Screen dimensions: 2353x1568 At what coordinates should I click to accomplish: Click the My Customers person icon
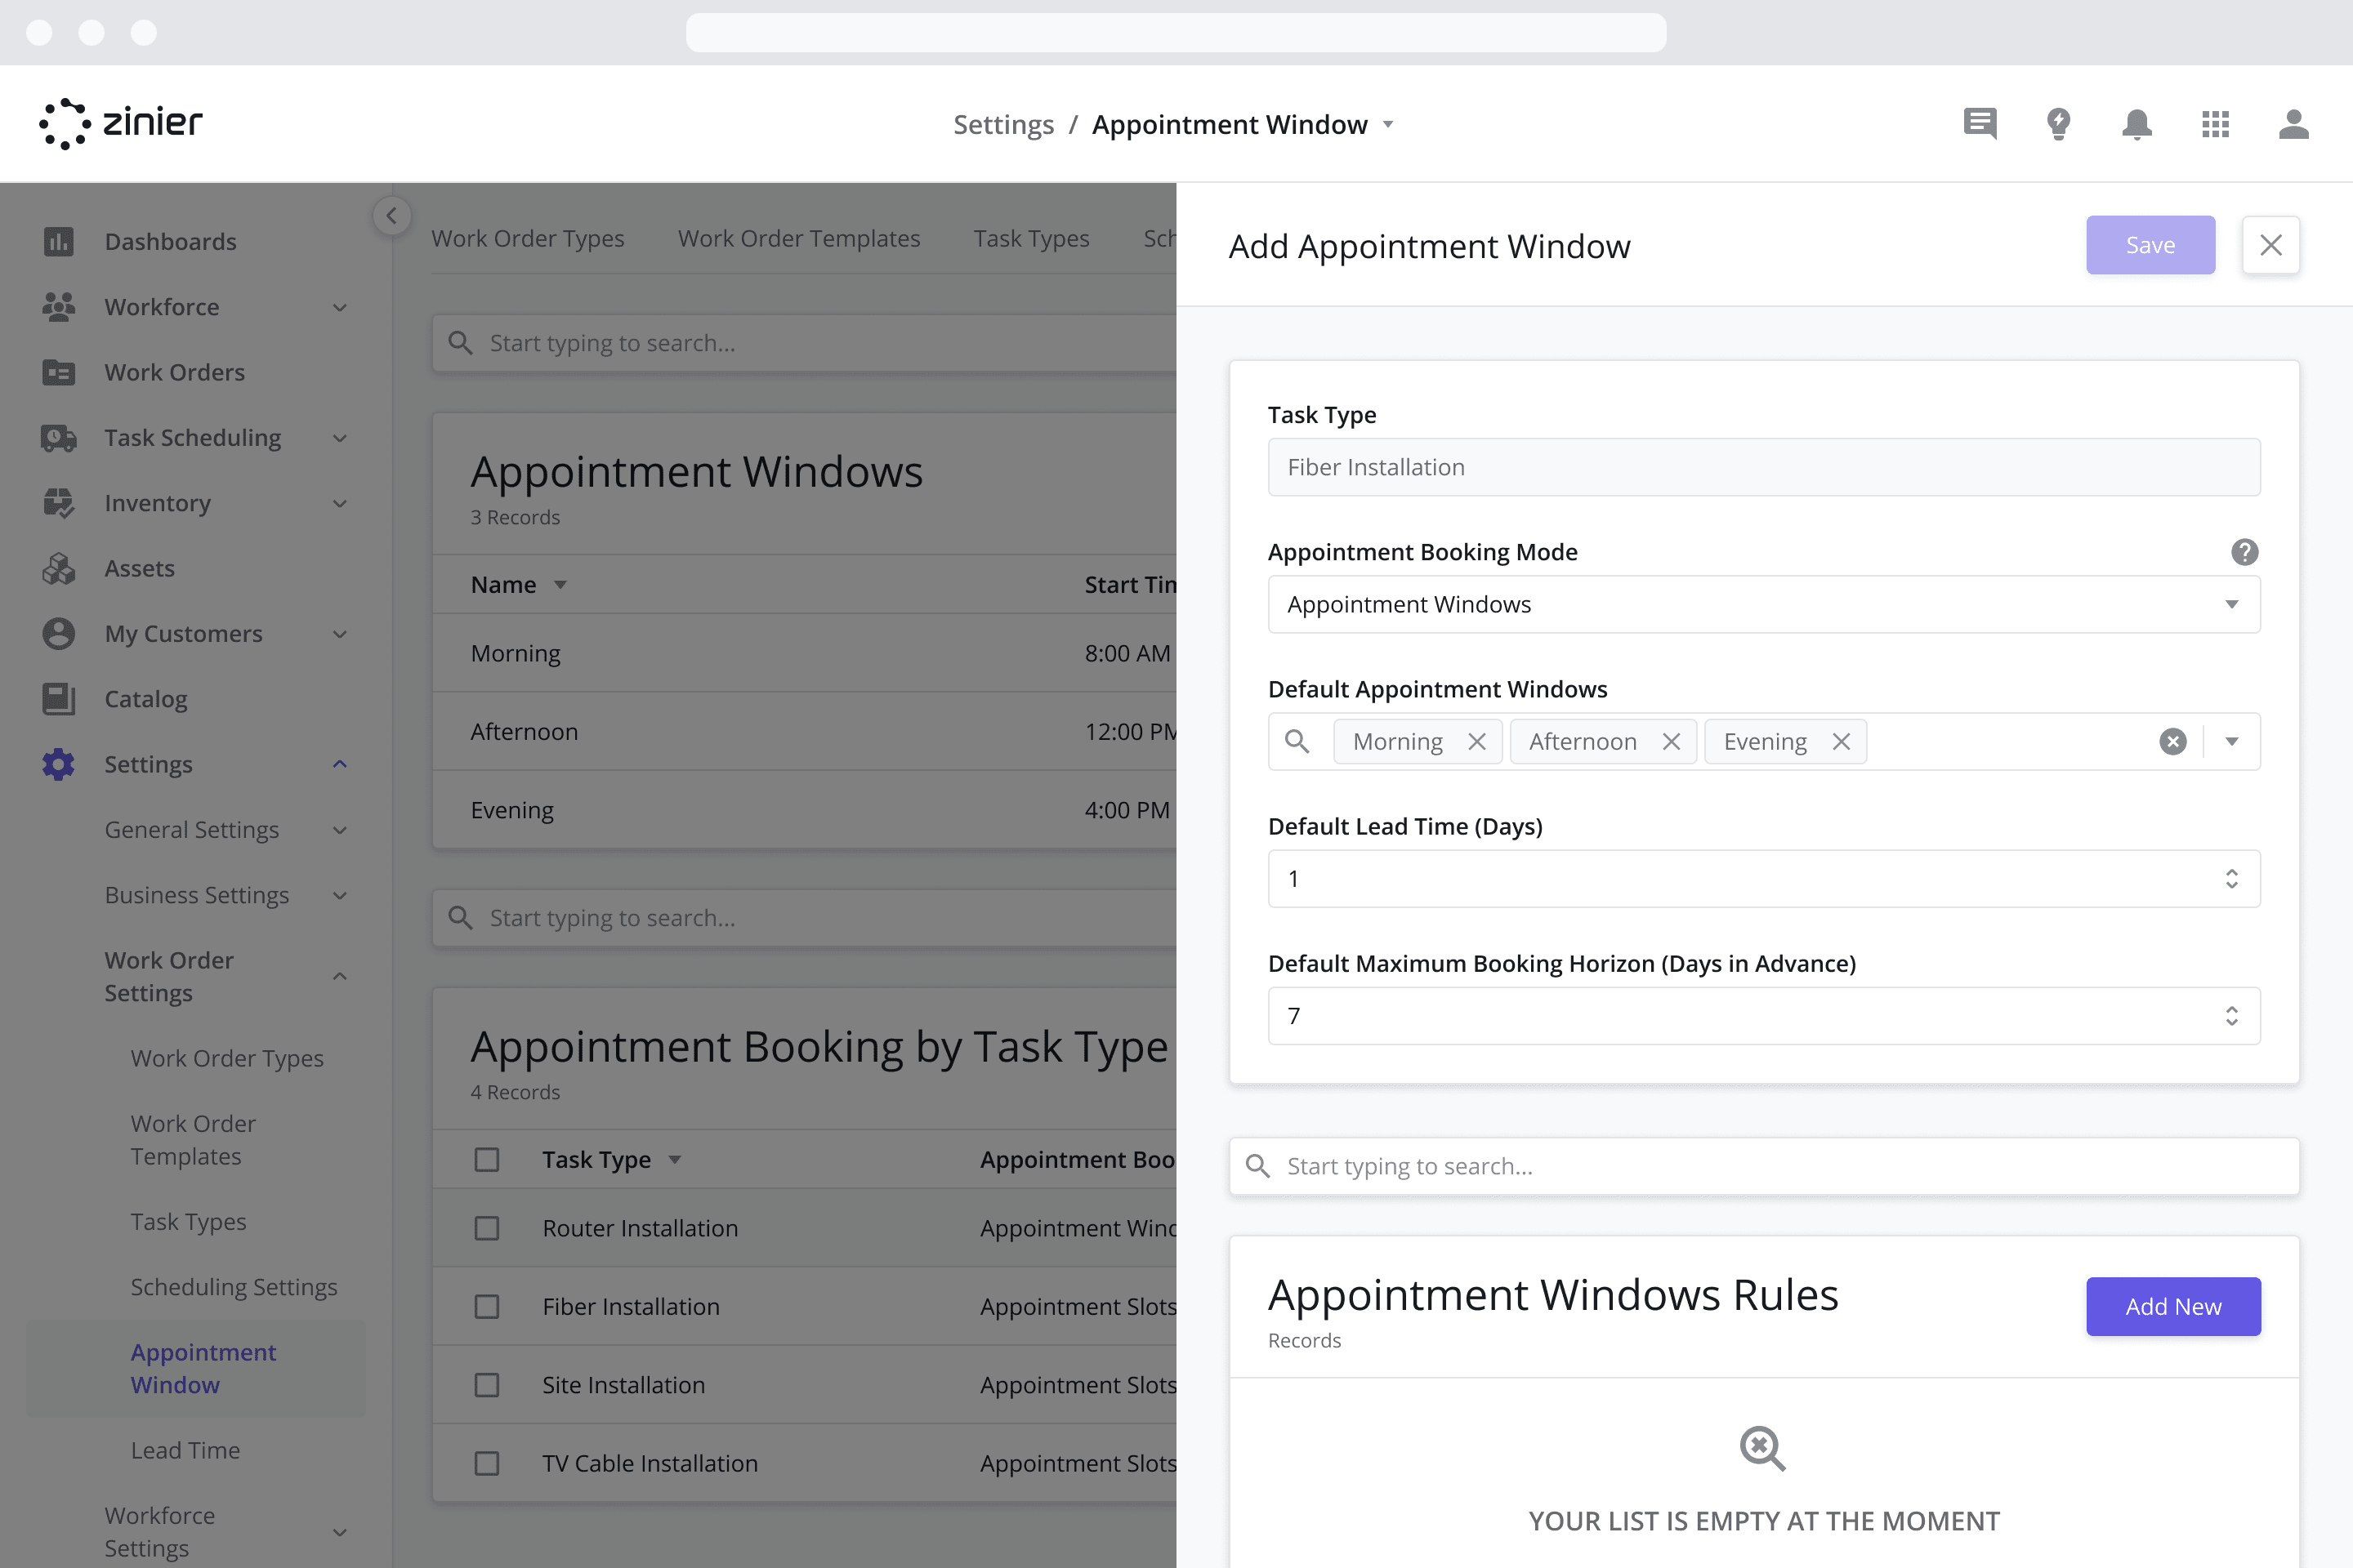coord(58,634)
